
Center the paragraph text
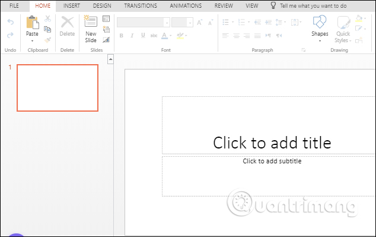(x=236, y=36)
